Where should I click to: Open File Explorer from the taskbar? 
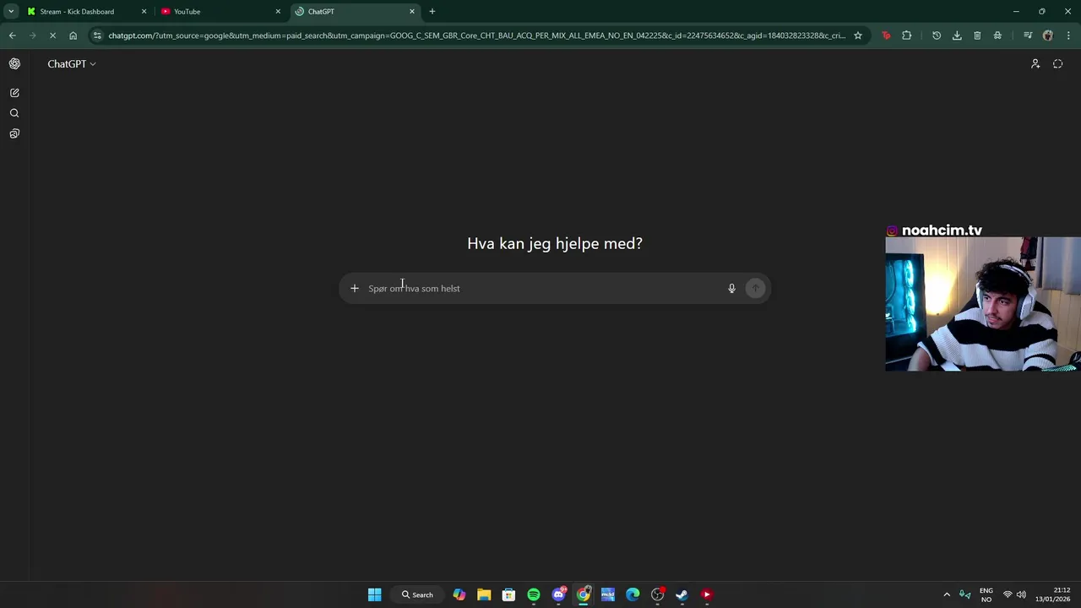[x=484, y=594]
